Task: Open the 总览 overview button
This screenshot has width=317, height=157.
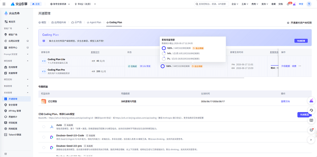Action: tap(36, 4)
